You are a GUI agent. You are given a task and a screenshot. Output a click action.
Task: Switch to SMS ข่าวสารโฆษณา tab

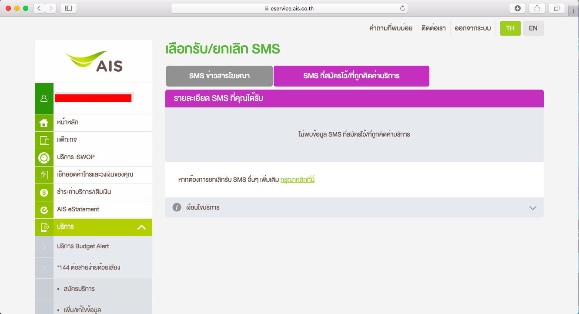[219, 76]
